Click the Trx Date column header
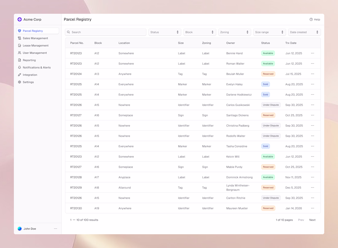This screenshot has height=248, width=338. click(291, 43)
